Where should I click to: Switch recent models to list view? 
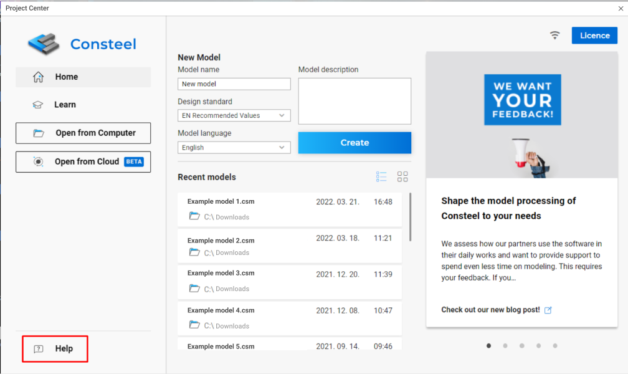381,177
